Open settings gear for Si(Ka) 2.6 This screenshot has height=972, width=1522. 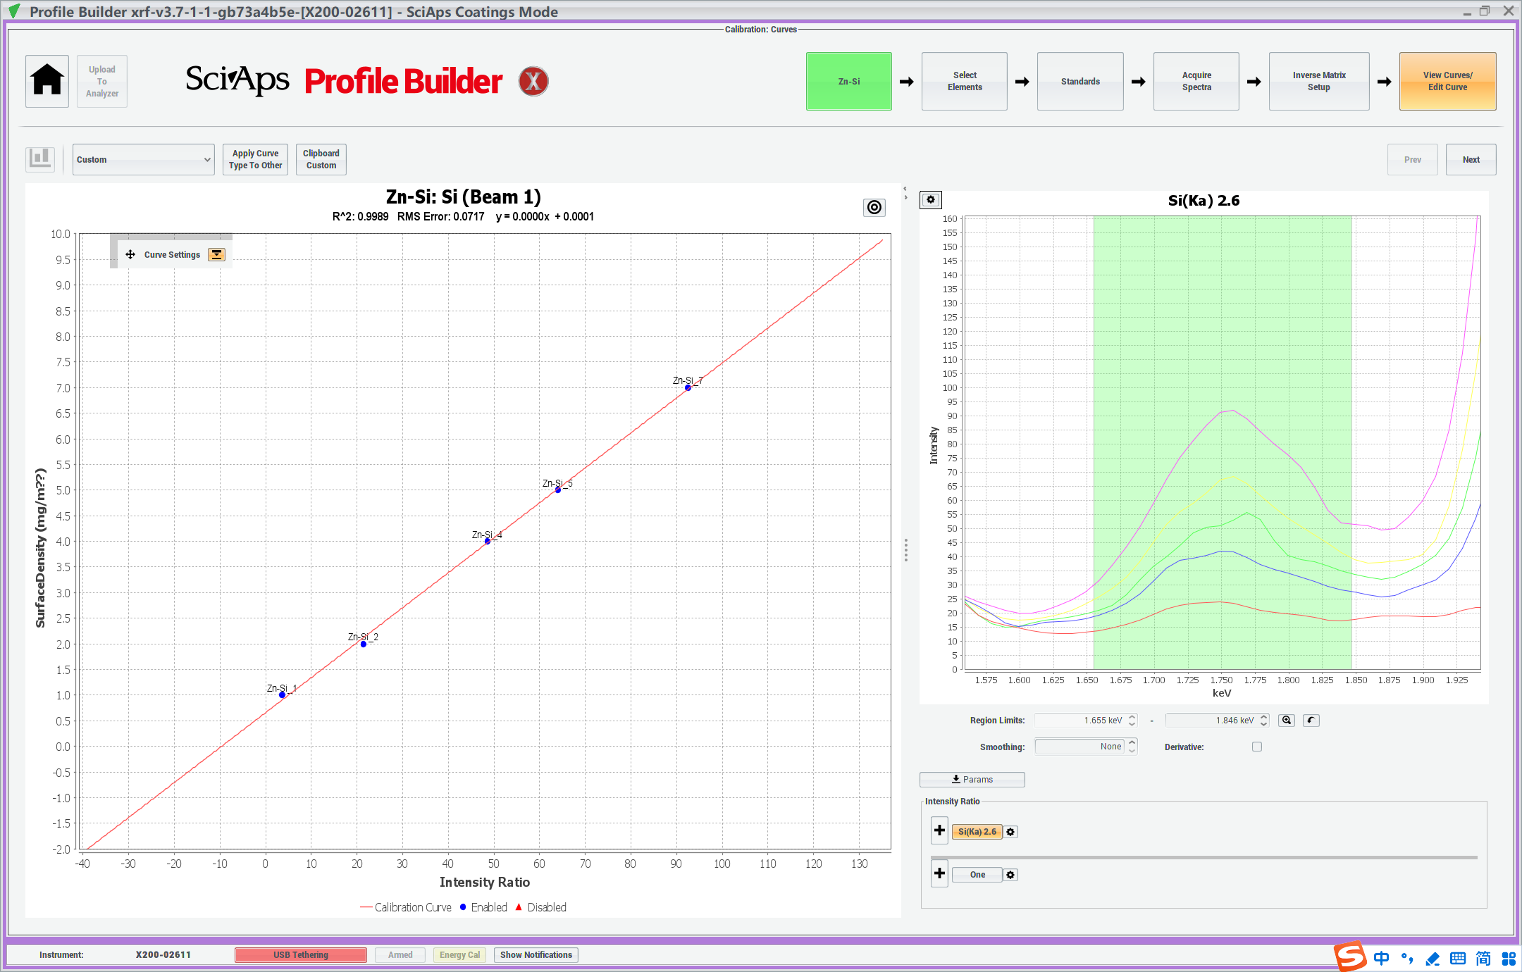1010,832
